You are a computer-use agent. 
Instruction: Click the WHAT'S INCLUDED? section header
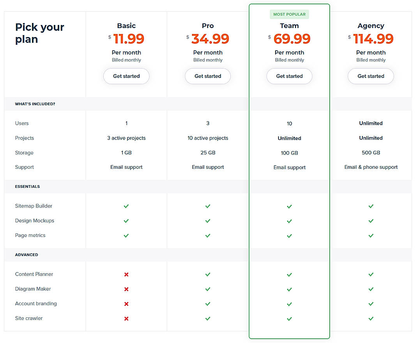(x=35, y=104)
